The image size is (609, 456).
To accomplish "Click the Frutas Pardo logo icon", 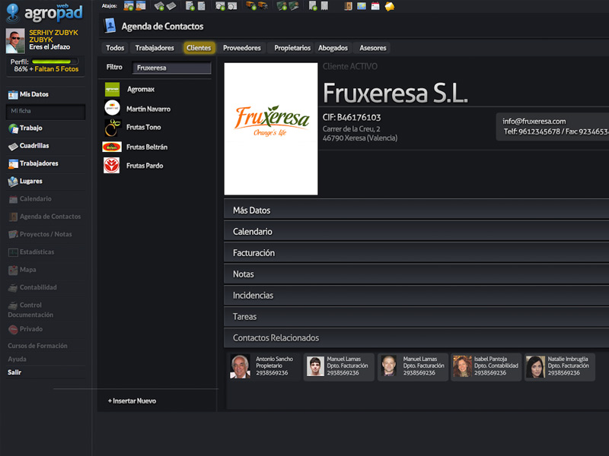I will point(112,166).
